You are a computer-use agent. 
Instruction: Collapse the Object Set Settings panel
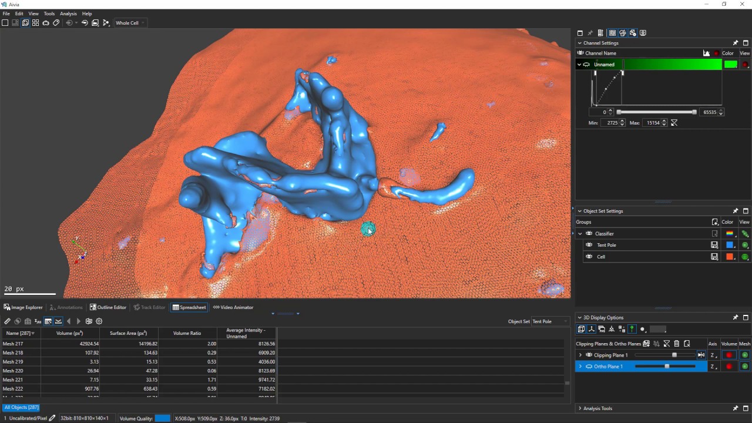[580, 211]
